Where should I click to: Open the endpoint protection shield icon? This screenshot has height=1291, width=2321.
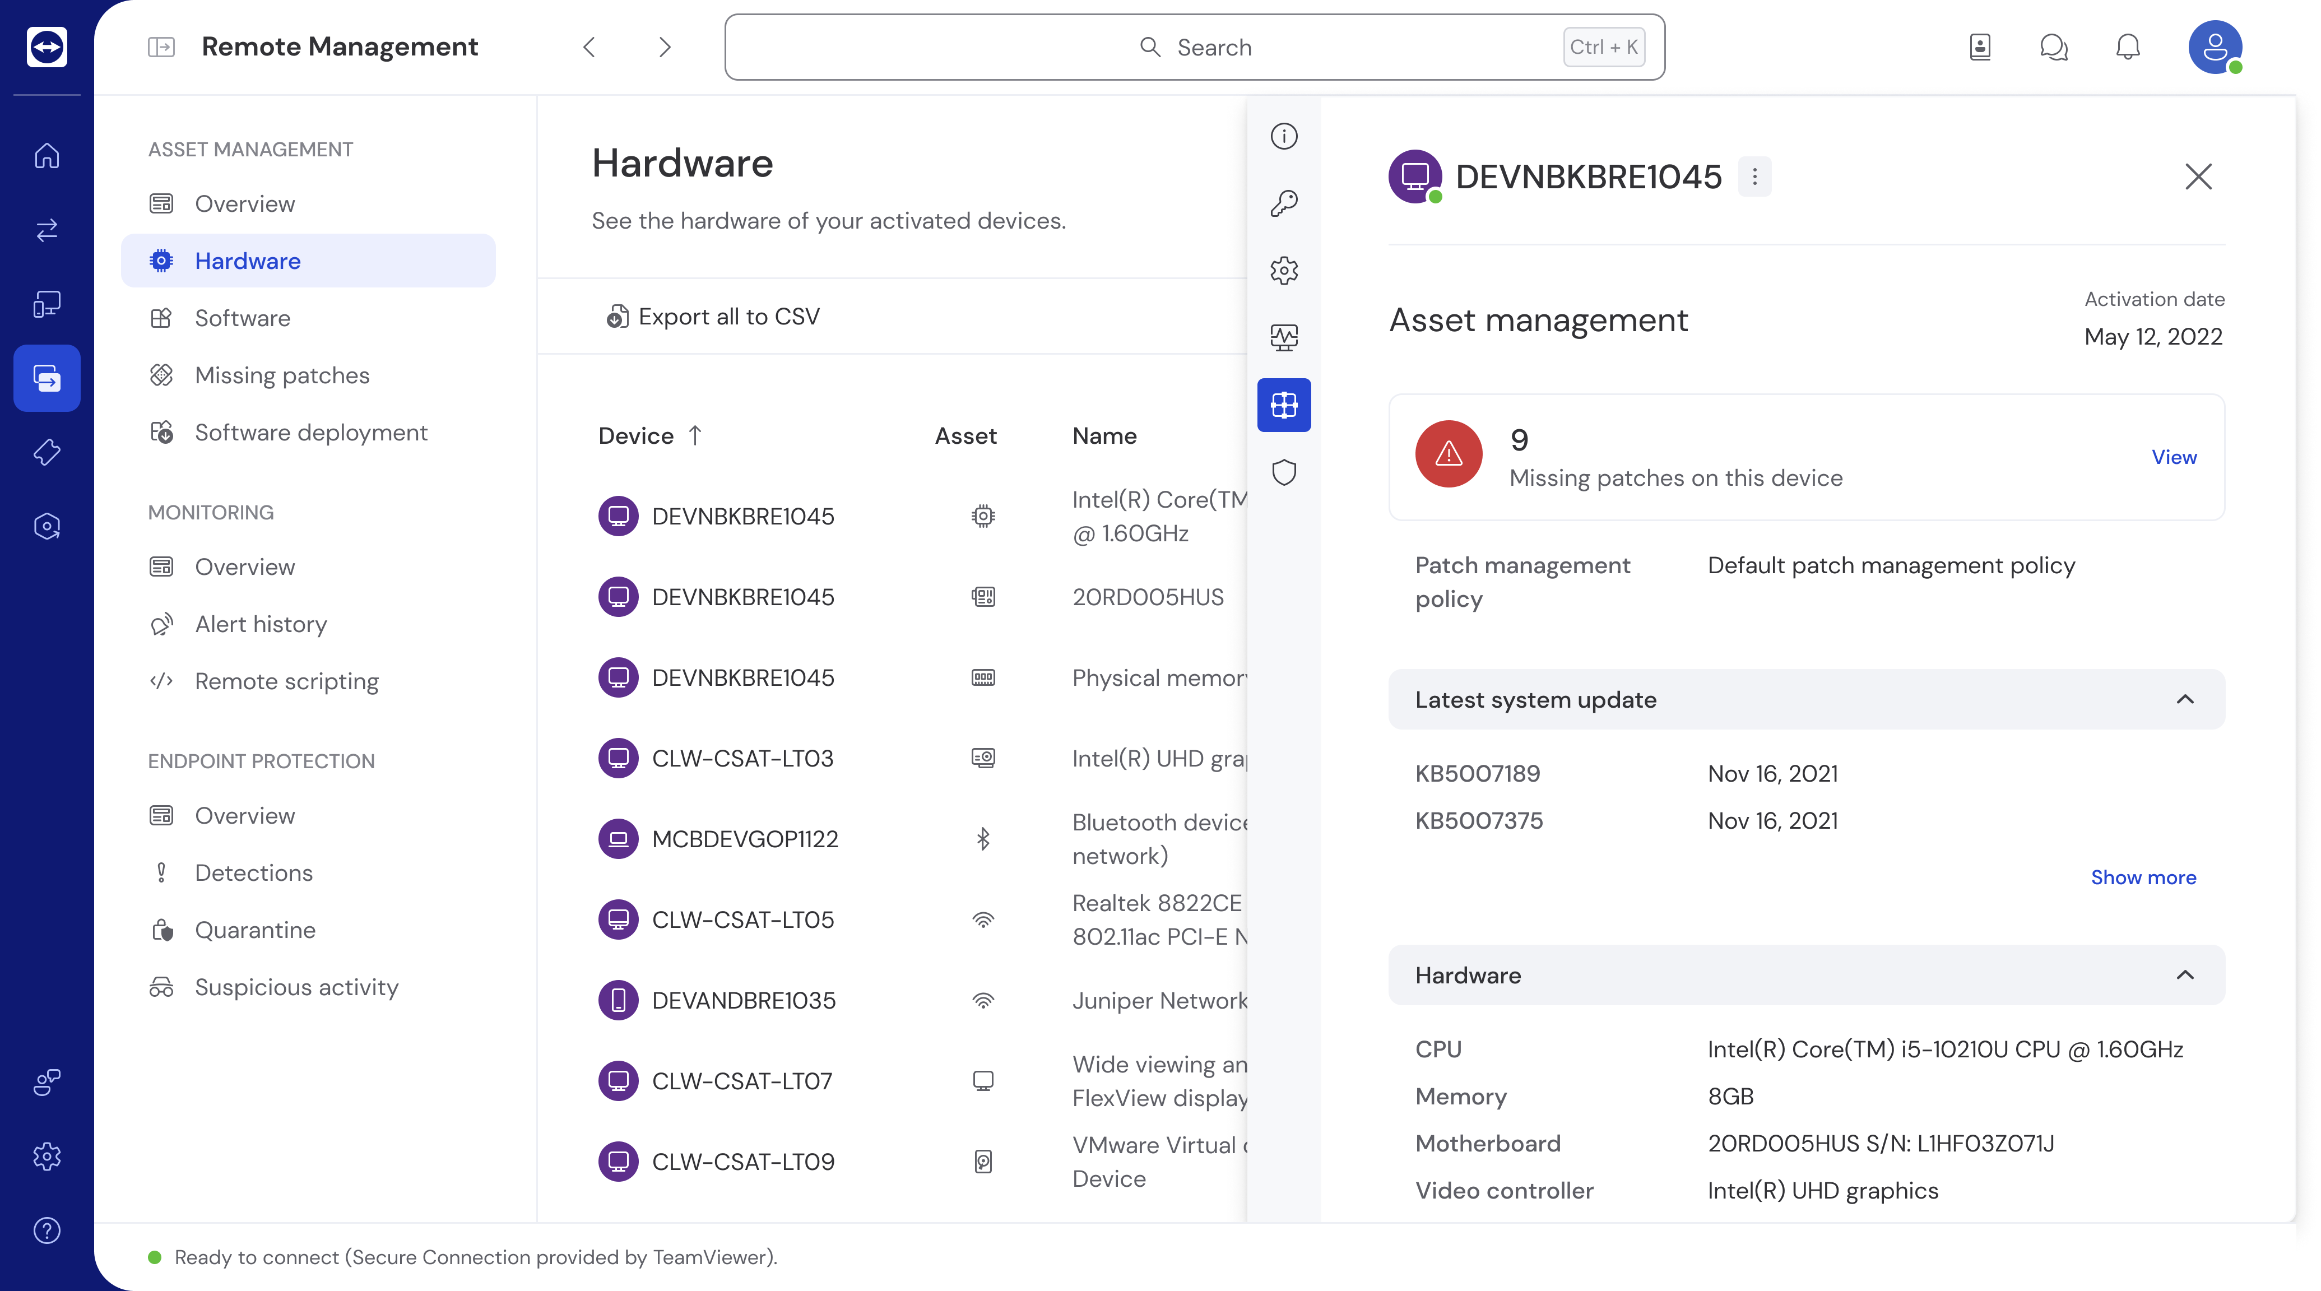[x=1283, y=472]
